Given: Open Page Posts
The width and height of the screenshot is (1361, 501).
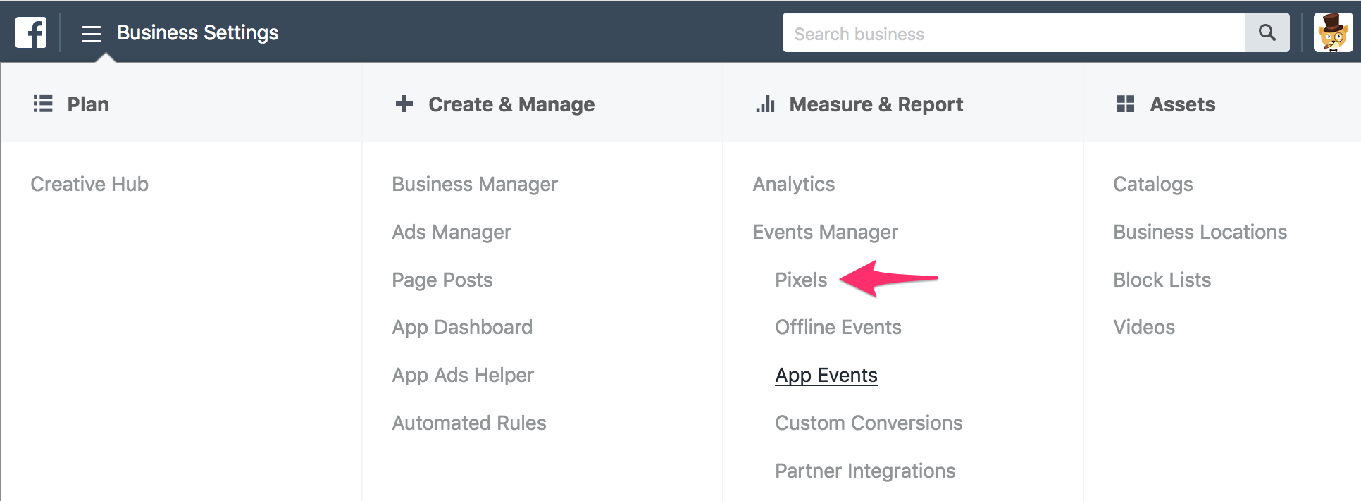Looking at the screenshot, I should tap(442, 280).
